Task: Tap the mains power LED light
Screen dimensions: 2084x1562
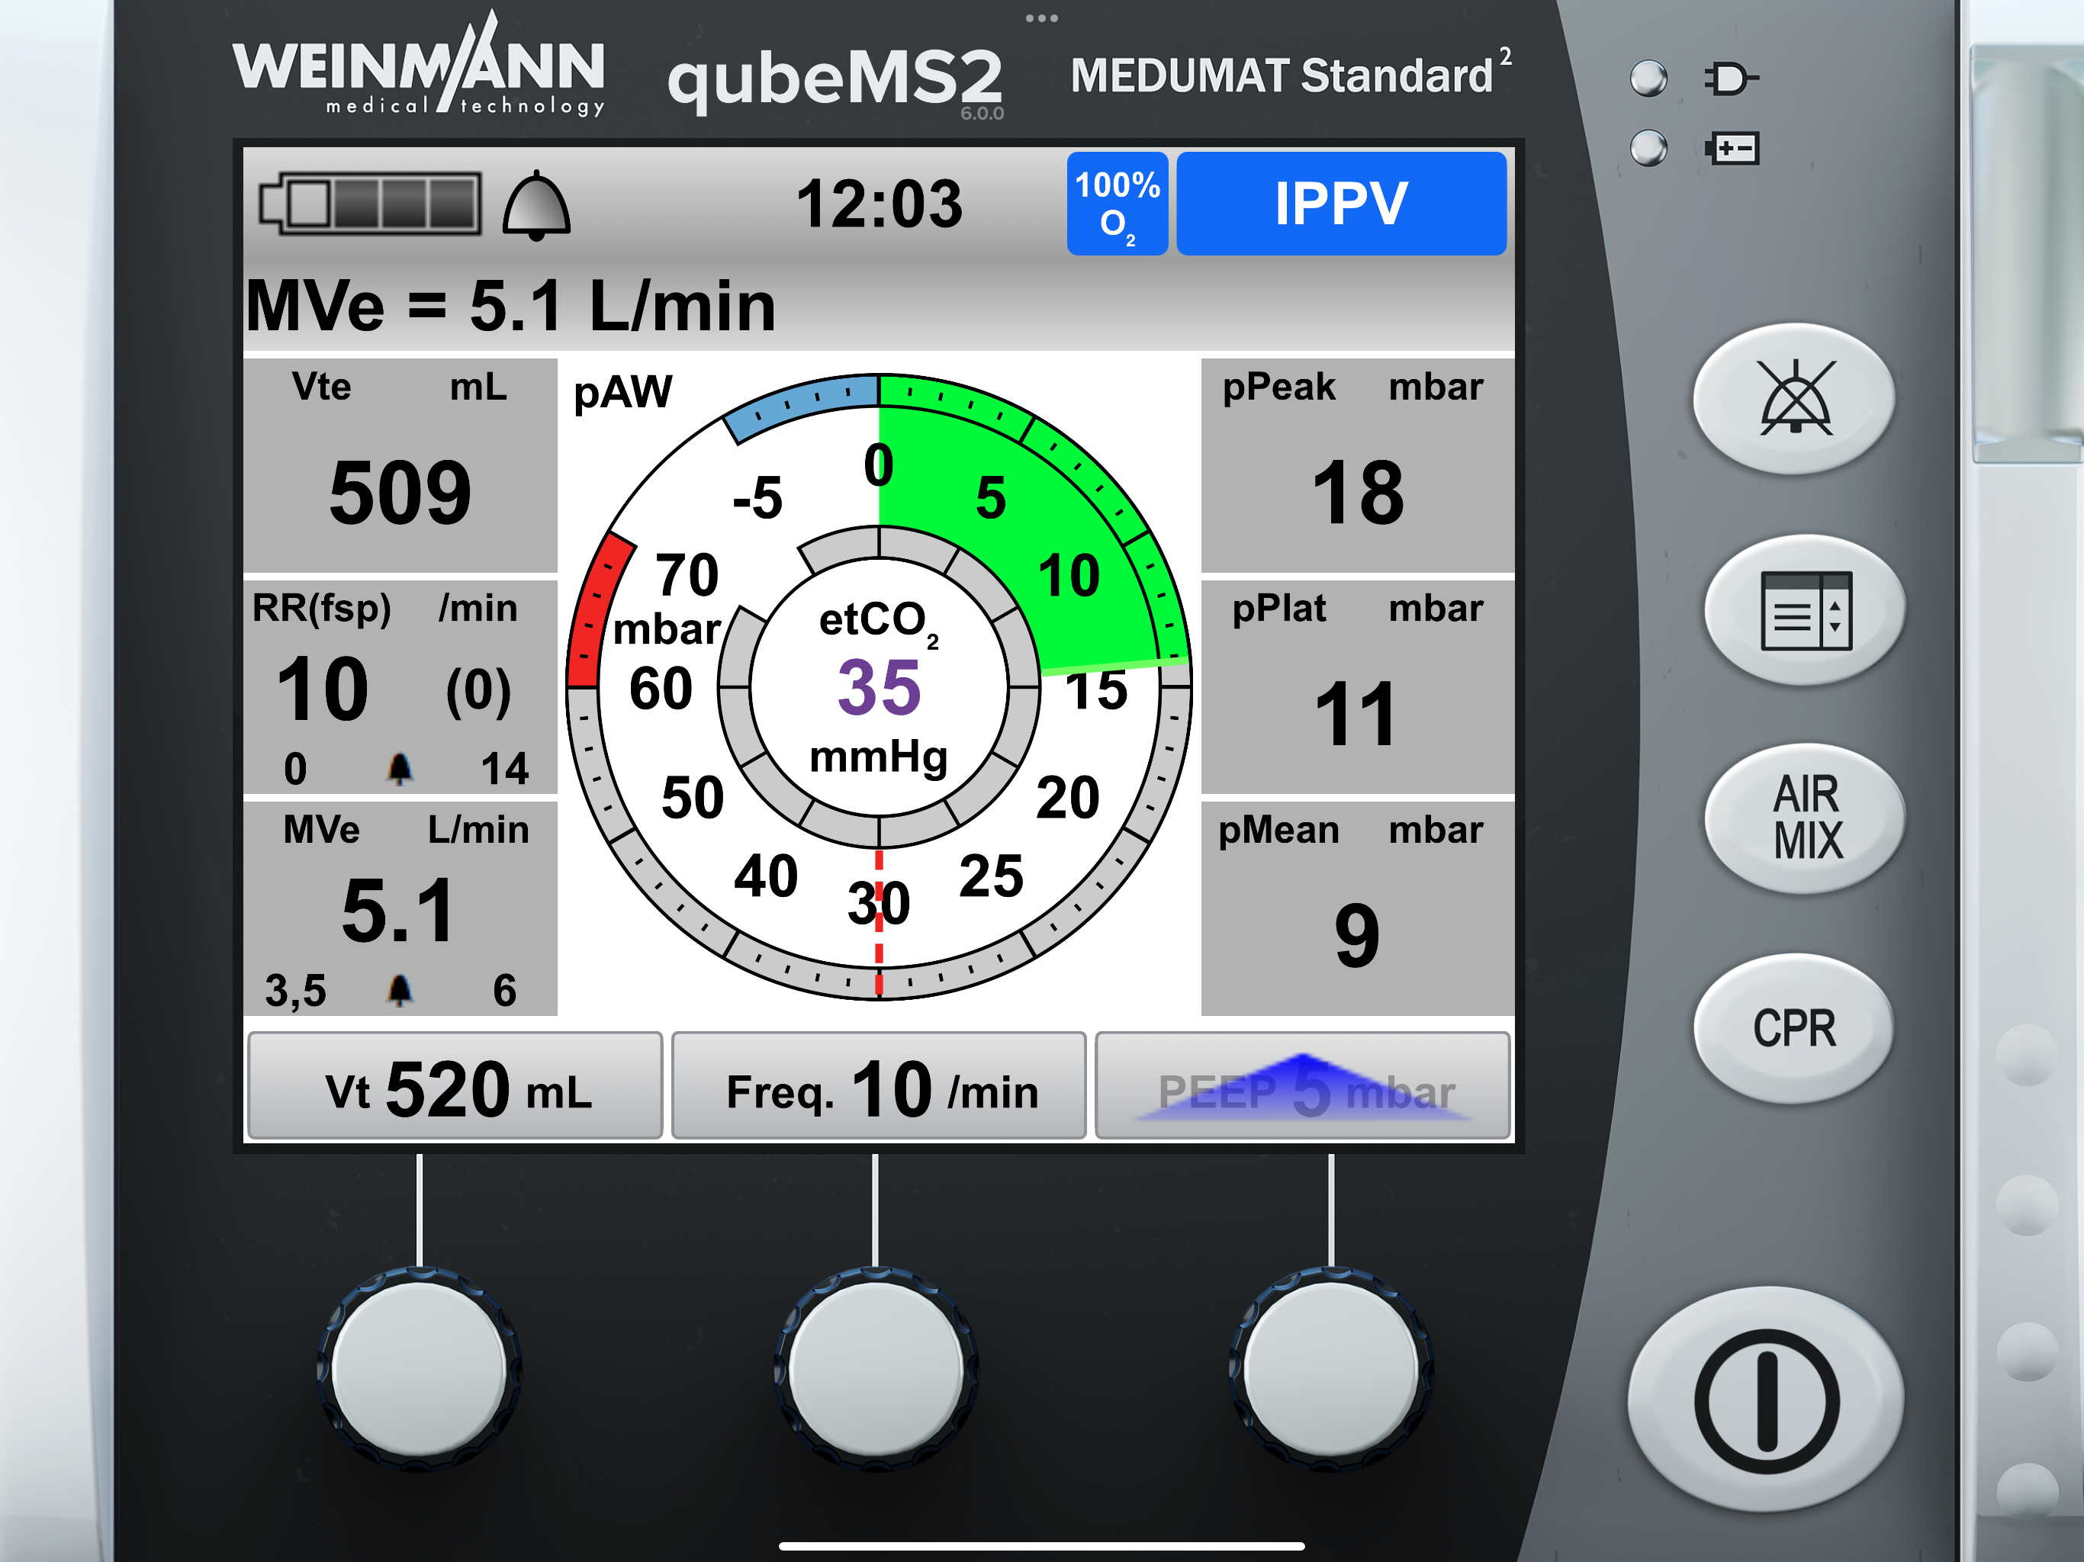Action: coord(1648,79)
